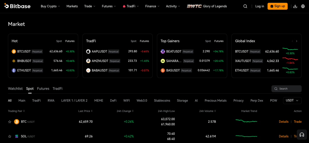Filter by the DeFi category
The width and height of the screenshot is (309, 143).
tap(113, 101)
